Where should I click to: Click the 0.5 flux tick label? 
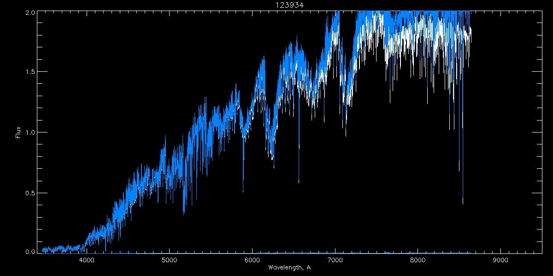pos(29,193)
